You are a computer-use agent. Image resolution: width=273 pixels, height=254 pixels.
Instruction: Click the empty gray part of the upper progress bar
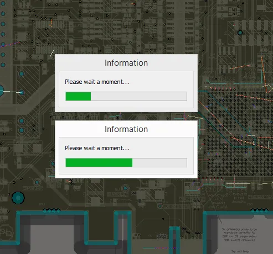point(139,96)
